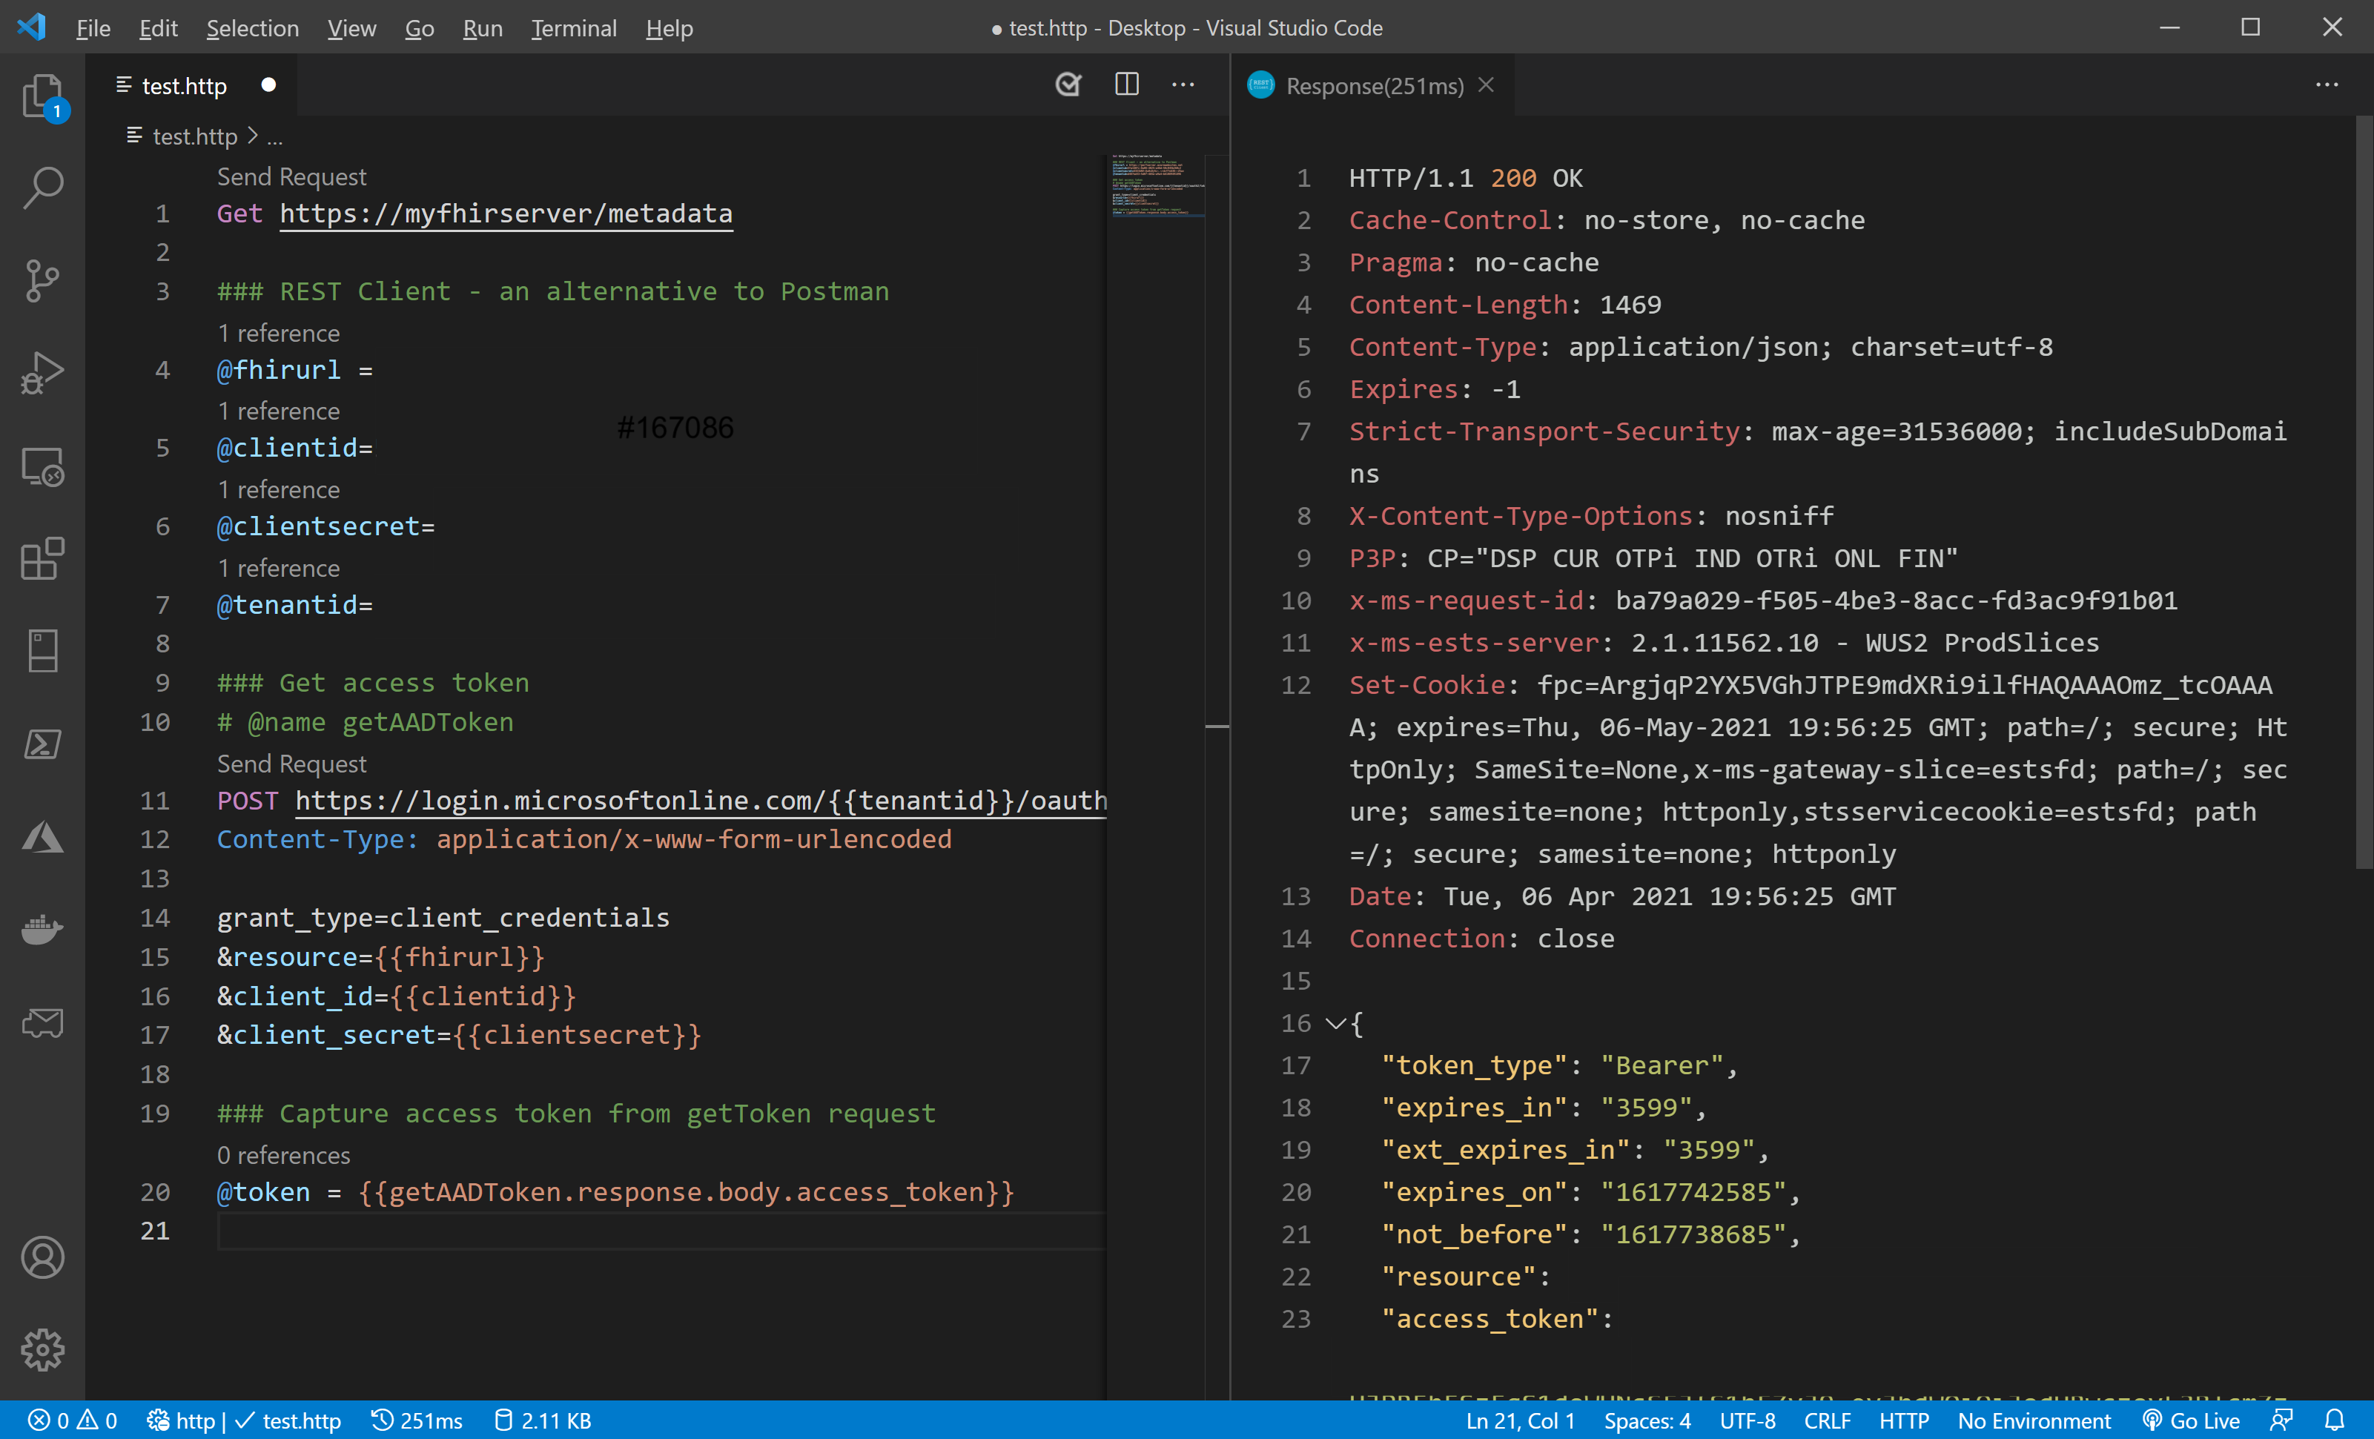Select No Environment in status bar

2034,1420
